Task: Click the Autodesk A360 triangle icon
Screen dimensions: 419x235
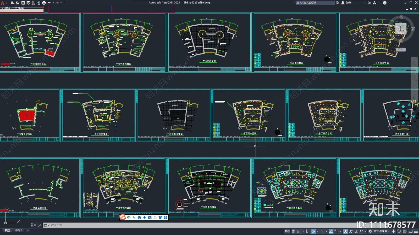Action: [x=374, y=3]
